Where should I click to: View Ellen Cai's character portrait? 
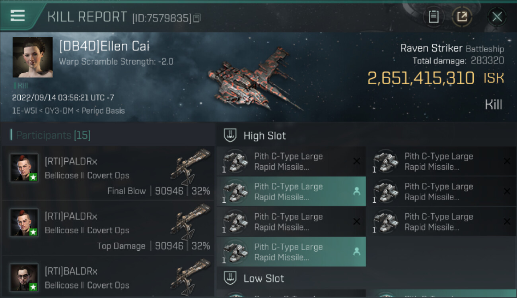click(x=33, y=57)
